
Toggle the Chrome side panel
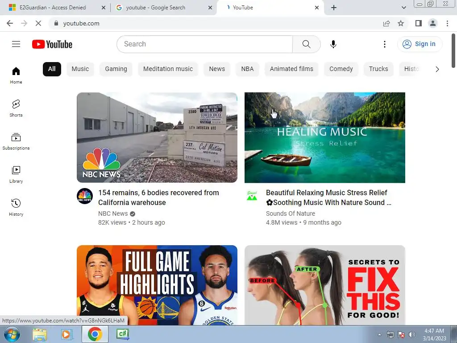pyautogui.click(x=419, y=23)
